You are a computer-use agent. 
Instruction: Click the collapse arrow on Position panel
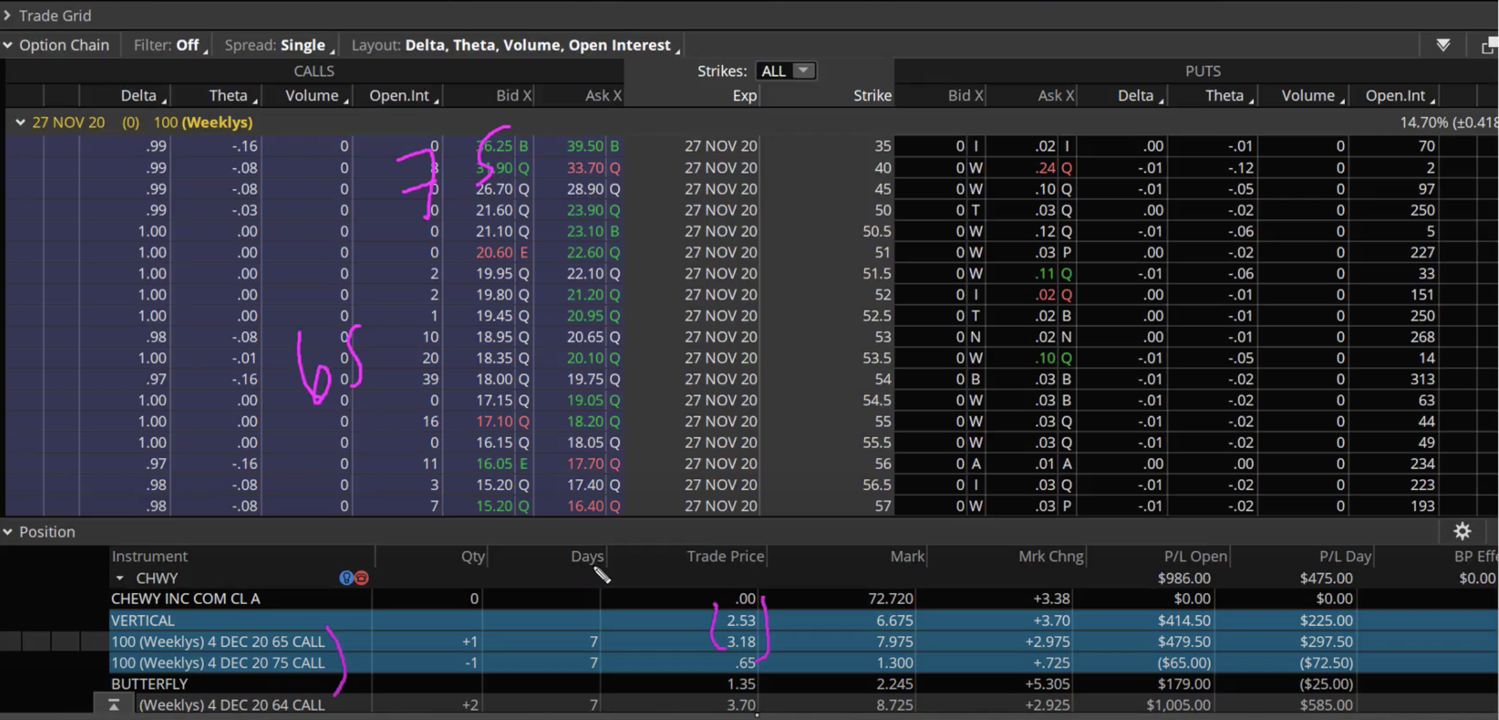click(8, 531)
